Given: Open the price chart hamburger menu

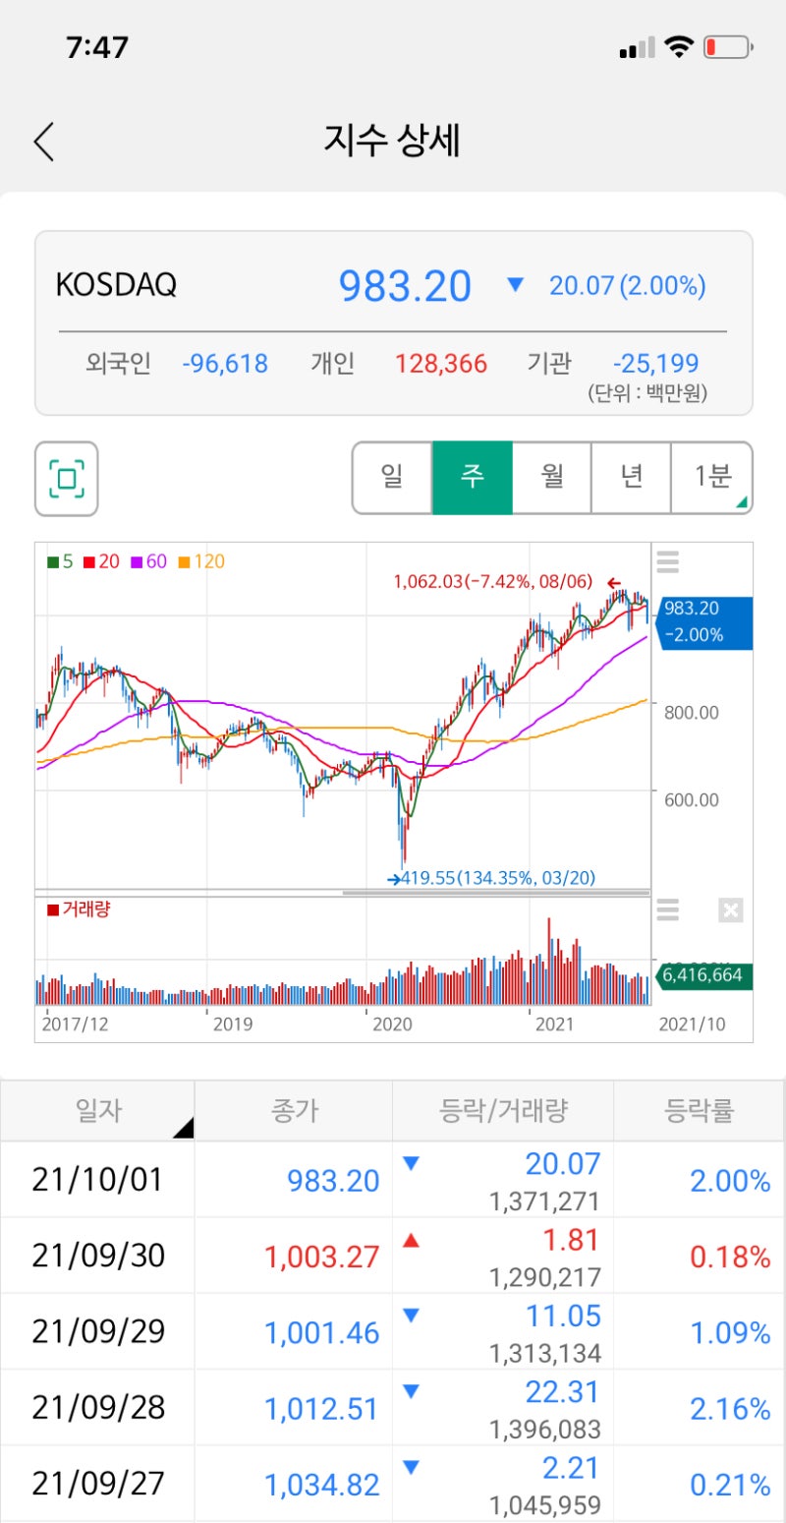Looking at the screenshot, I should tap(667, 561).
